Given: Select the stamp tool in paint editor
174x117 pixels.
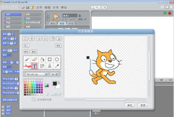Looking at the screenshot, I should pyautogui.click(x=50, y=66).
